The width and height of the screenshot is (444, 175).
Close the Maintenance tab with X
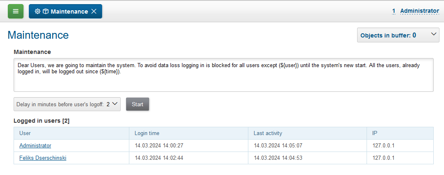click(x=94, y=12)
